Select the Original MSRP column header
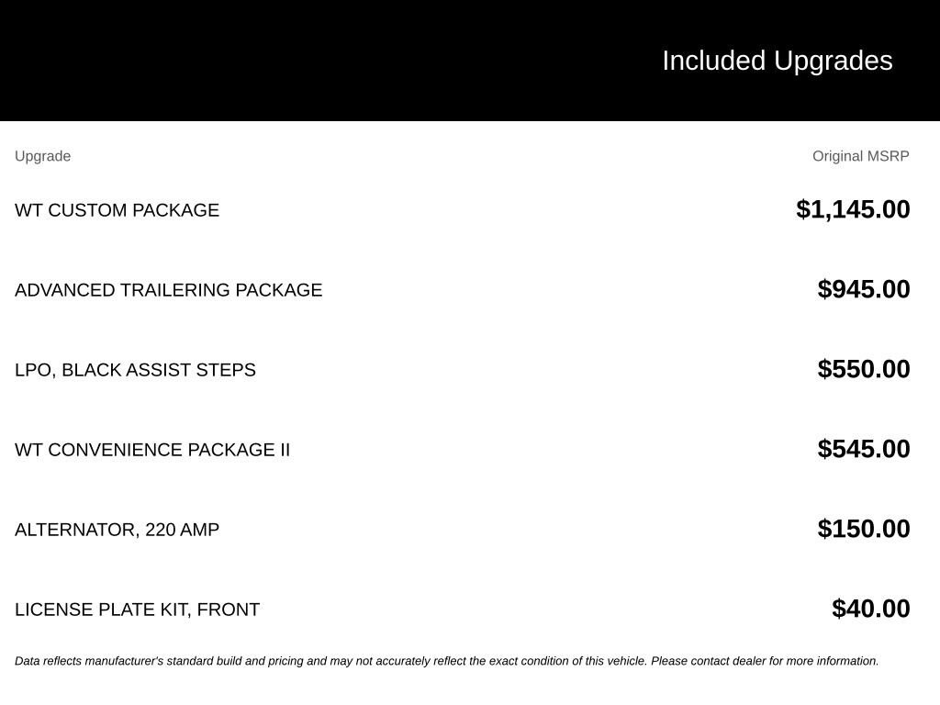Viewport: 940px width, 705px height. [860, 156]
